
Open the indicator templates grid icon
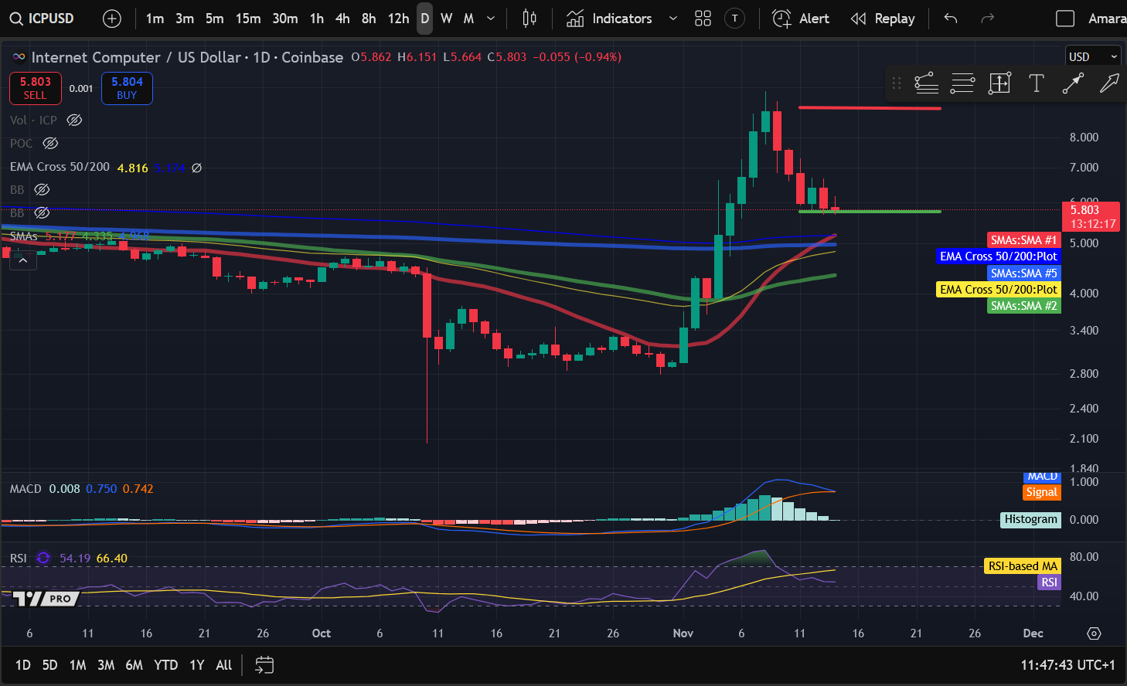[x=703, y=19]
